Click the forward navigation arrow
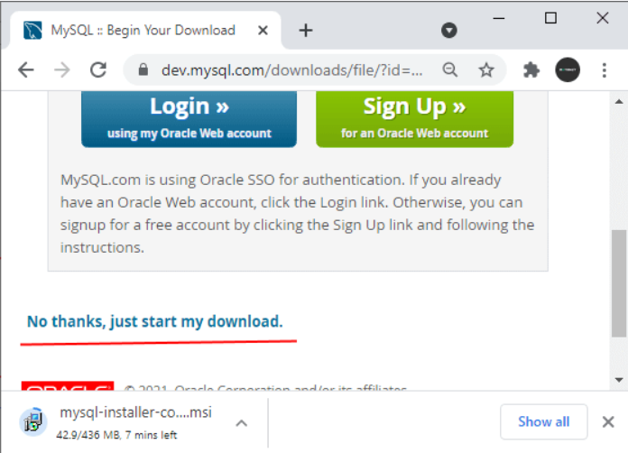This screenshot has width=628, height=453. coord(62,70)
